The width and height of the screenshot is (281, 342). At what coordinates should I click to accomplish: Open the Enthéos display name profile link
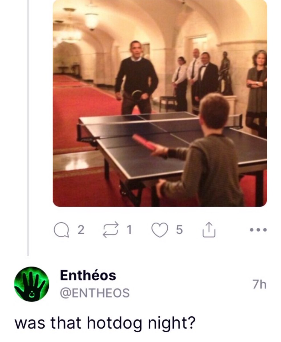[x=88, y=275]
